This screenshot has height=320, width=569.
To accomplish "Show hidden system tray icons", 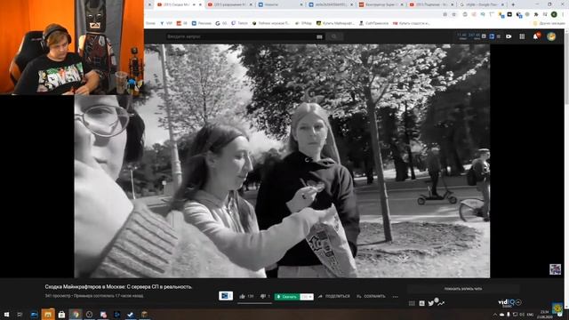I will click(495, 315).
